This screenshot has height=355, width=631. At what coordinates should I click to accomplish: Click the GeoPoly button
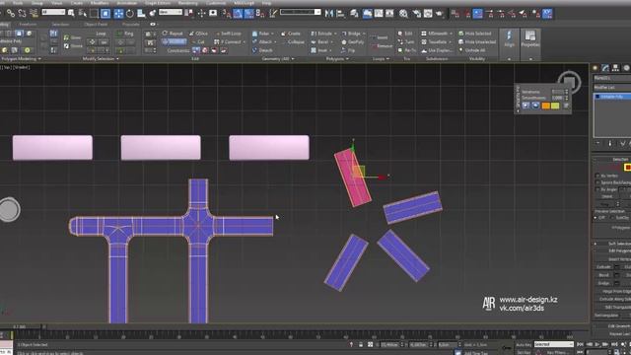pos(353,41)
